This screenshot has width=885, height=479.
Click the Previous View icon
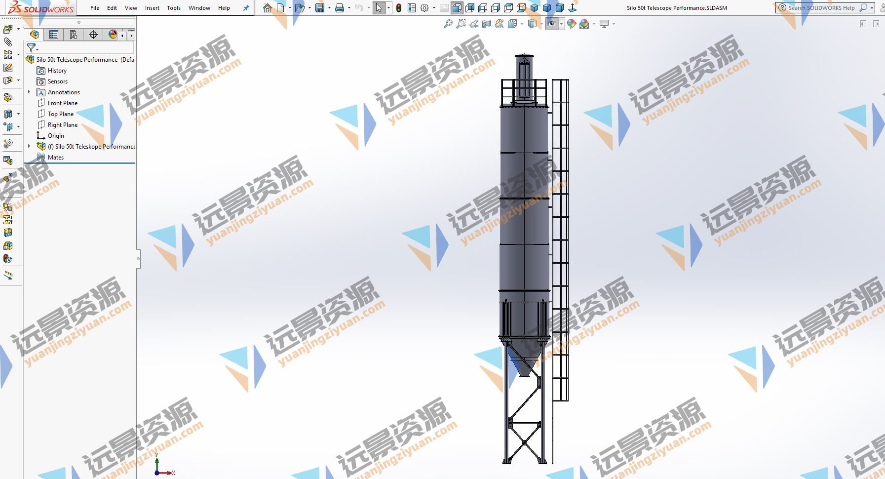point(474,24)
